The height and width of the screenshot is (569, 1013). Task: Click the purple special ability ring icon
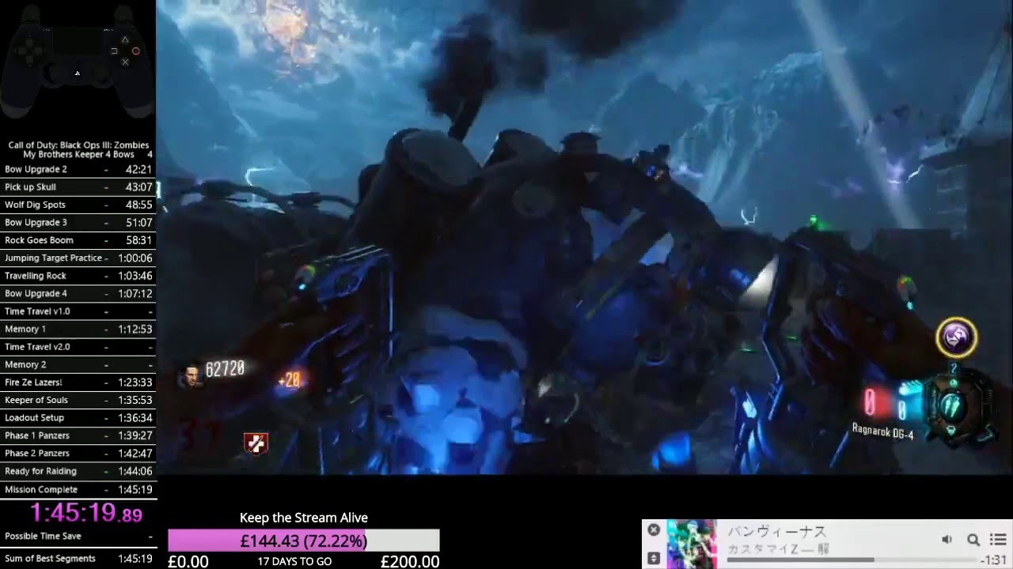click(956, 338)
